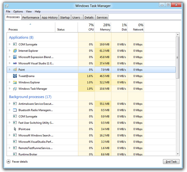The image size is (187, 172).
Task: Open the Options menu
Action: 18,12
